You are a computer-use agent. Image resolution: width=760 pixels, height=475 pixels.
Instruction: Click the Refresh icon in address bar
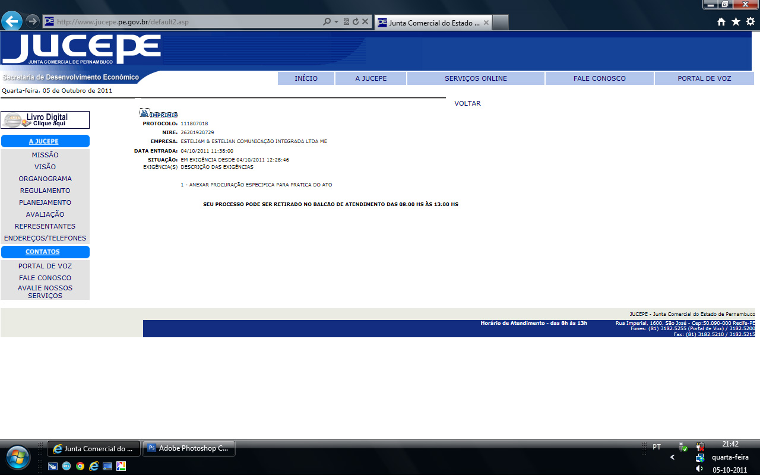(x=356, y=22)
